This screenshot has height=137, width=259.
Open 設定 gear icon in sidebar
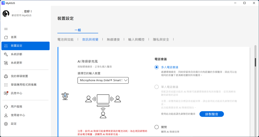pyautogui.click(x=6, y=124)
